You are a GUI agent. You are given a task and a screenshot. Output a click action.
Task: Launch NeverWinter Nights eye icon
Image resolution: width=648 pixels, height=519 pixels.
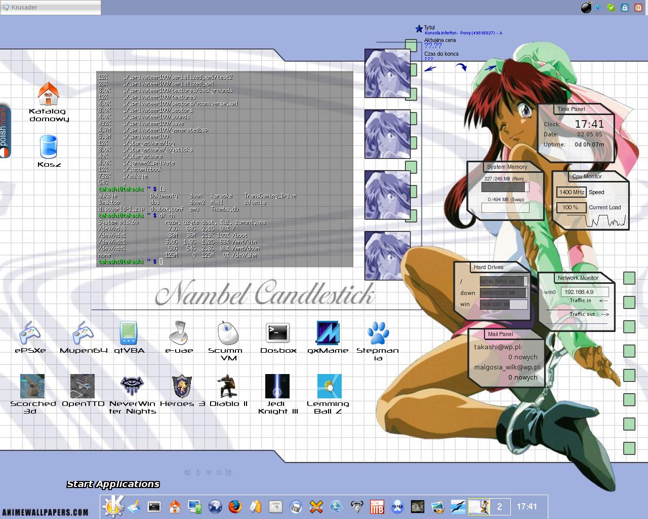(x=132, y=386)
